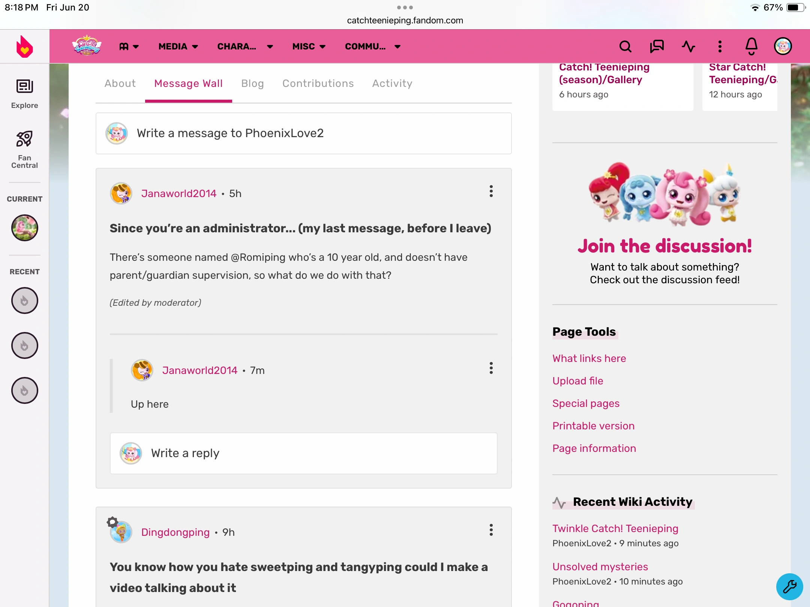Expand the MISC dropdown menu

pyautogui.click(x=309, y=46)
